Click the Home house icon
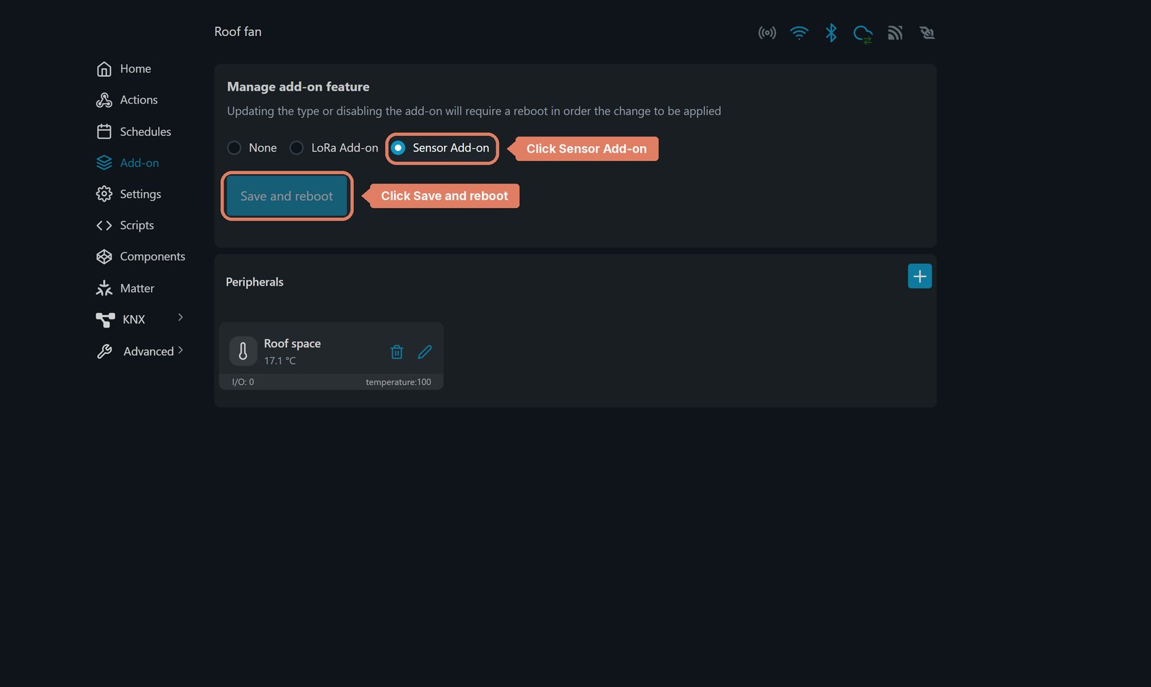 pyautogui.click(x=104, y=69)
